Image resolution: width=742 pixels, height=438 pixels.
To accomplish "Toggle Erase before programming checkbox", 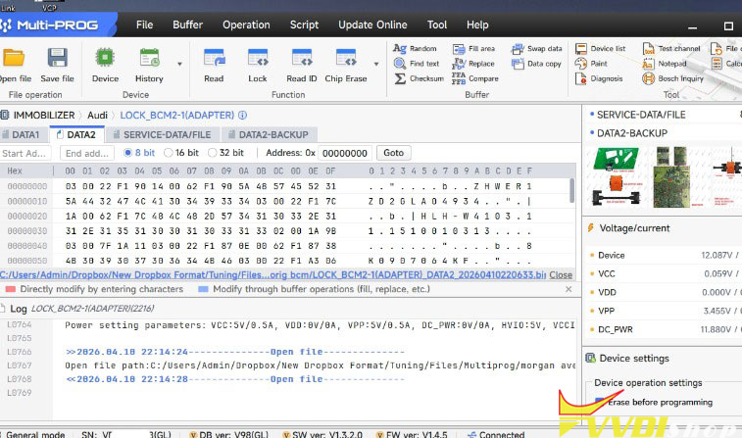I will pos(600,402).
